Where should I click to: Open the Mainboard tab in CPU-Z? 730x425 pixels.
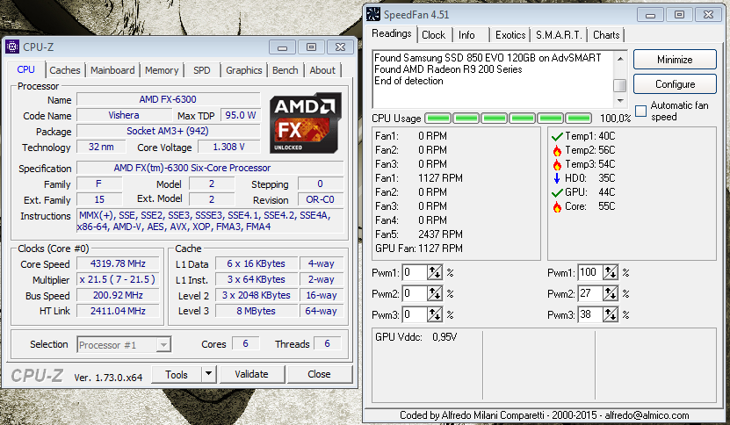112,70
